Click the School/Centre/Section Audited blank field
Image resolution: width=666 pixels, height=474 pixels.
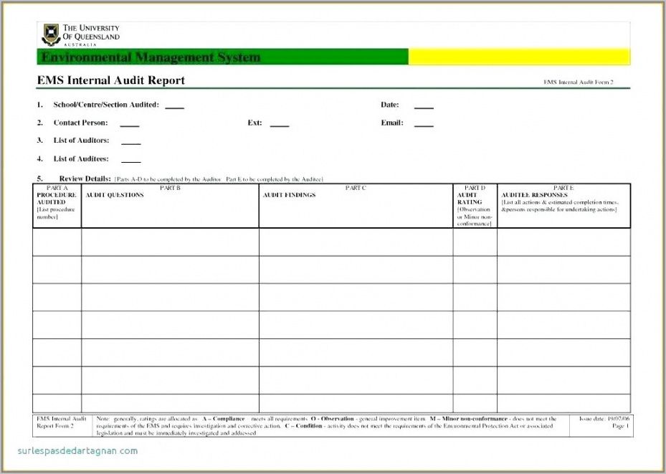(x=174, y=106)
